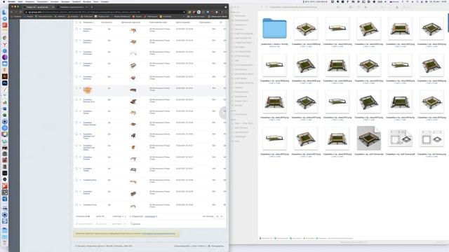Open the action menu of last visible row
Image resolution: width=449 pixels, height=252 pixels.
(80, 205)
